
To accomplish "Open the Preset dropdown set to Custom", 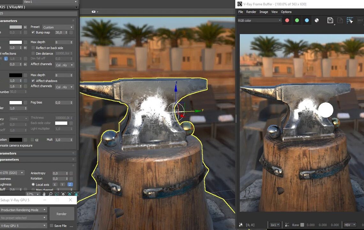I will (x=58, y=27).
